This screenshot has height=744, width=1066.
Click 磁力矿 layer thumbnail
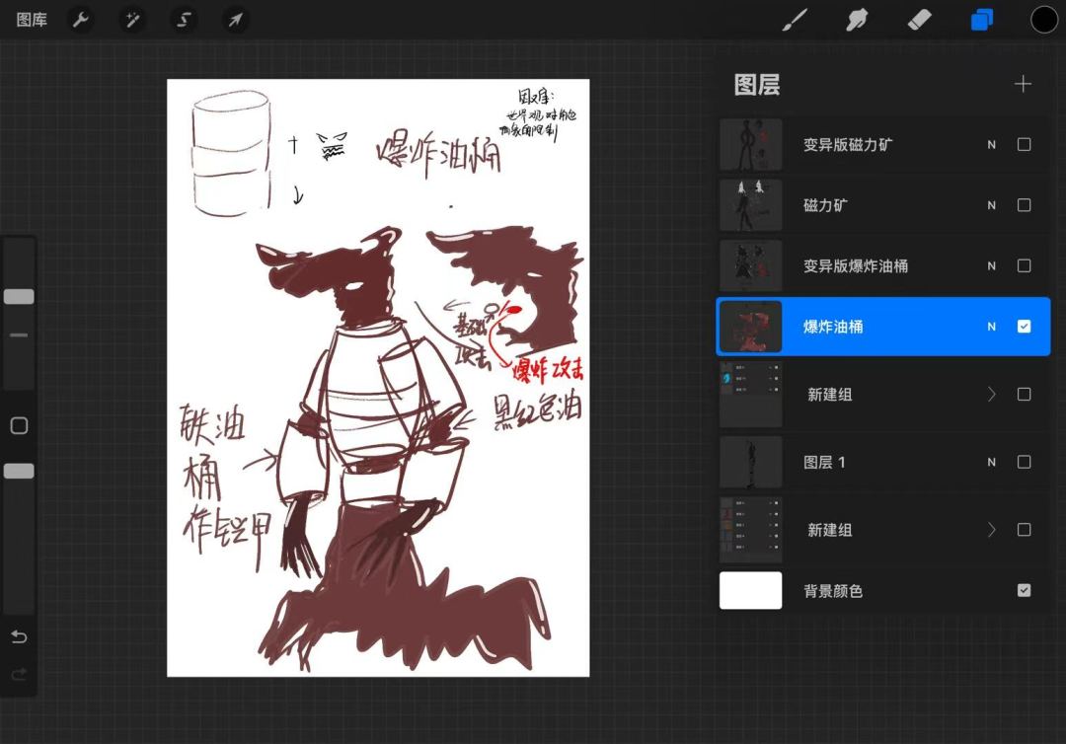pyautogui.click(x=750, y=205)
